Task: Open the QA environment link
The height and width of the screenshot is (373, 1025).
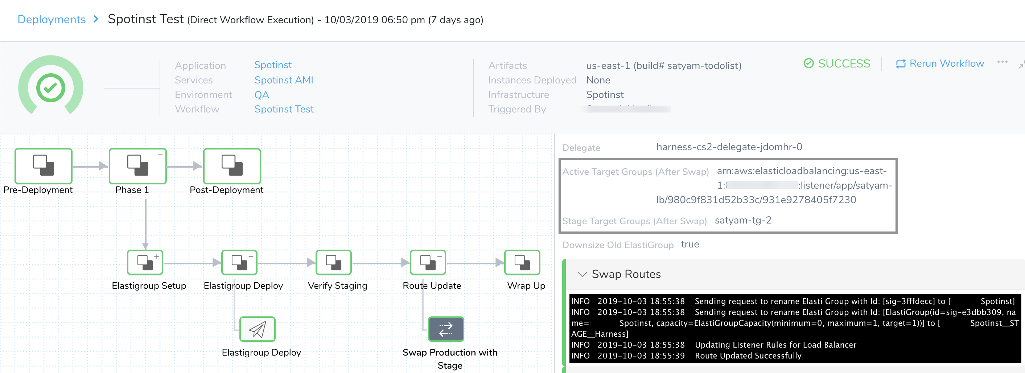Action: [262, 95]
